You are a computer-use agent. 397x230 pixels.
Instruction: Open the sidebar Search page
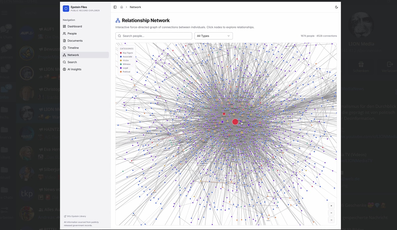(72, 62)
